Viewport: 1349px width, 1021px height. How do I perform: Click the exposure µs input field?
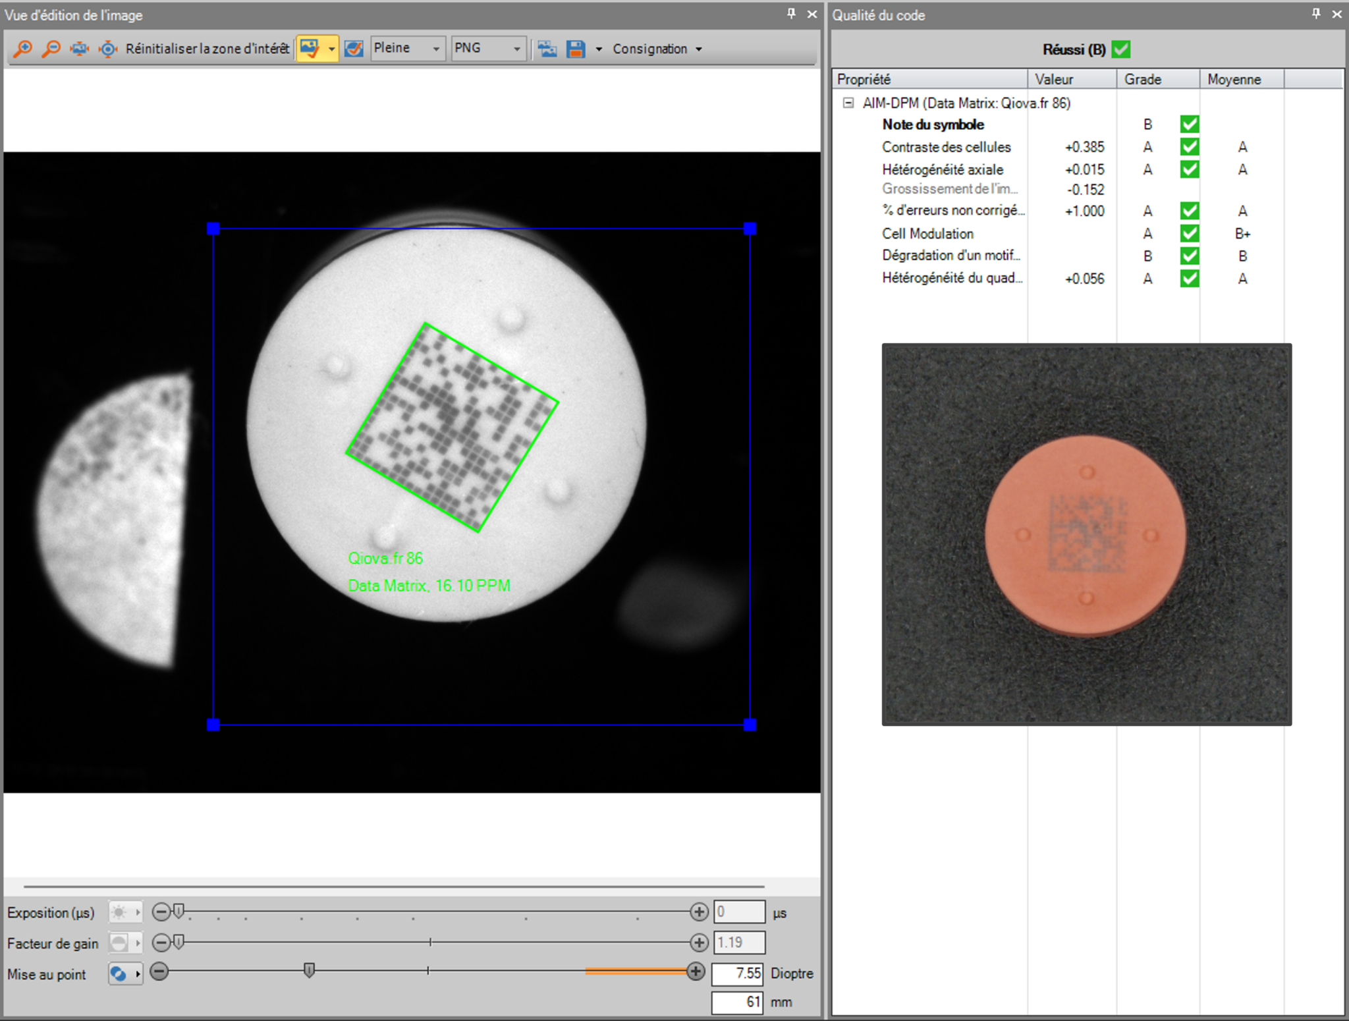[739, 912]
